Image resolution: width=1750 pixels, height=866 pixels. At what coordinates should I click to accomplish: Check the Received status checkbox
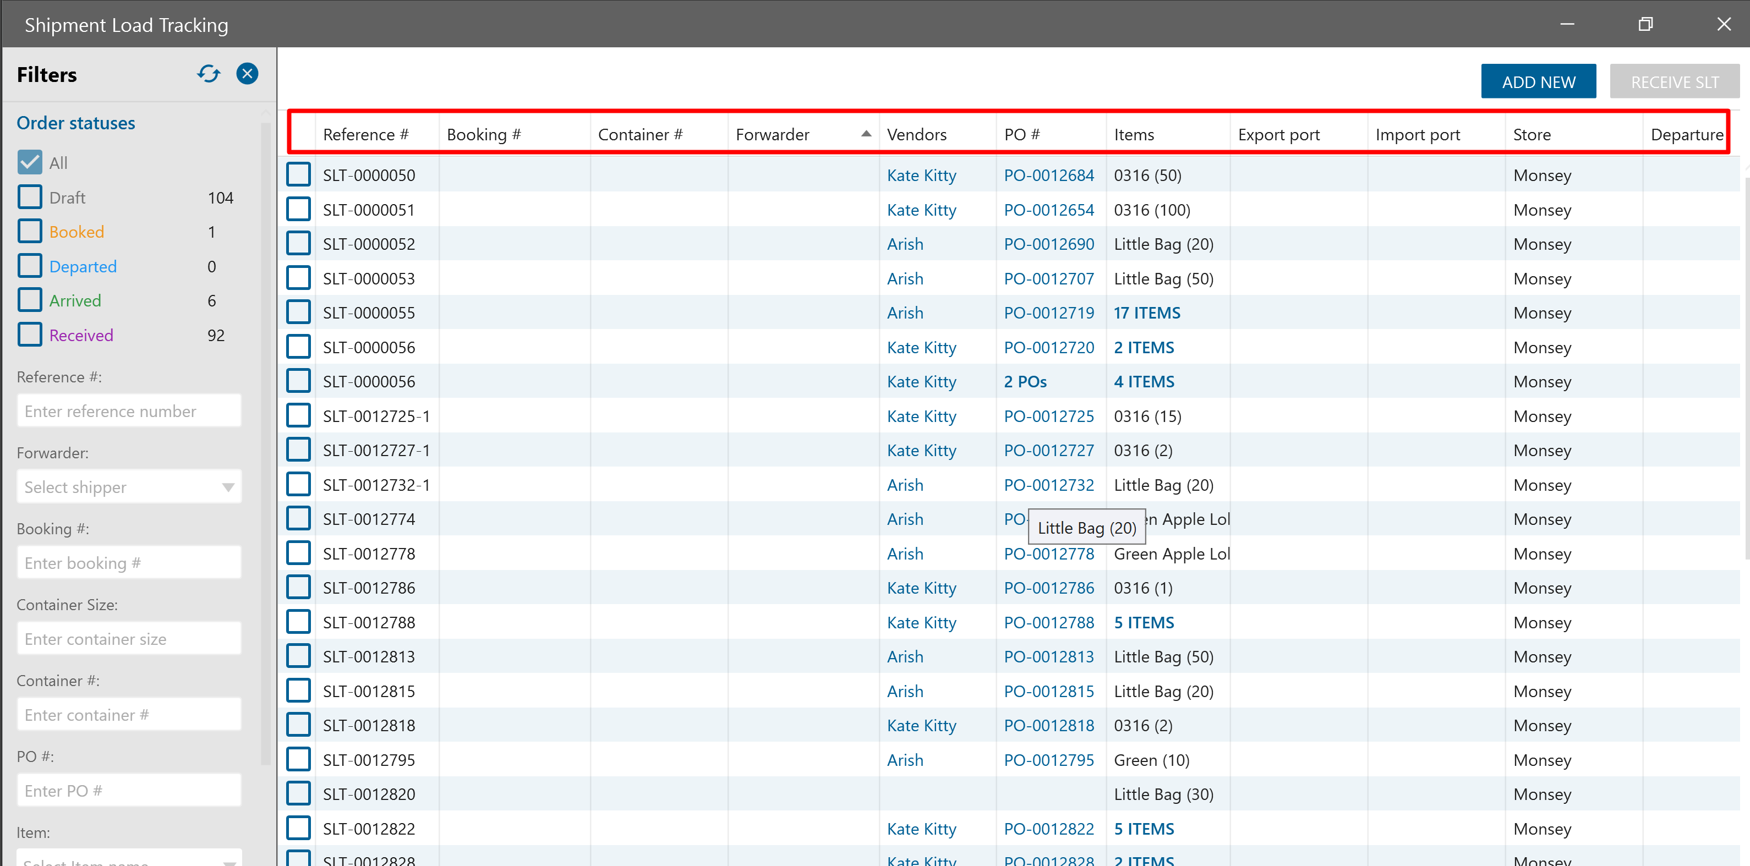tap(30, 335)
